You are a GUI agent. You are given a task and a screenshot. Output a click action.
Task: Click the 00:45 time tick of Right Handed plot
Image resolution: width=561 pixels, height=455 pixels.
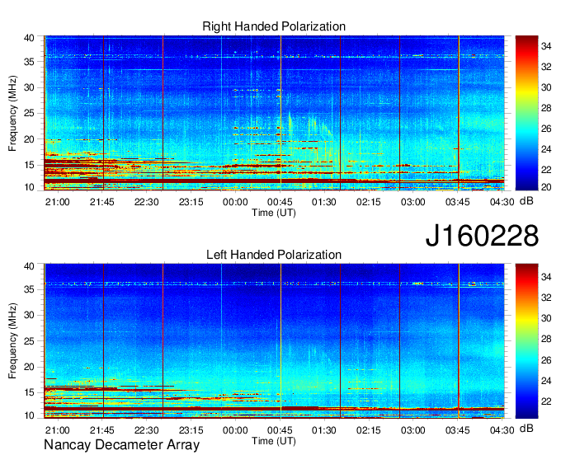click(x=280, y=202)
